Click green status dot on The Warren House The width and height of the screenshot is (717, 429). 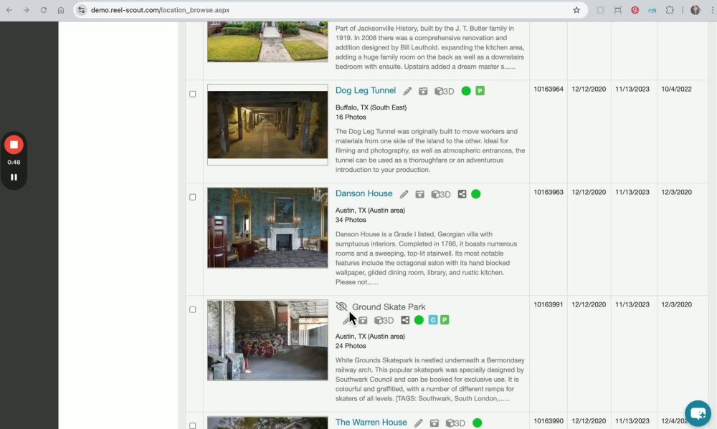click(x=478, y=423)
